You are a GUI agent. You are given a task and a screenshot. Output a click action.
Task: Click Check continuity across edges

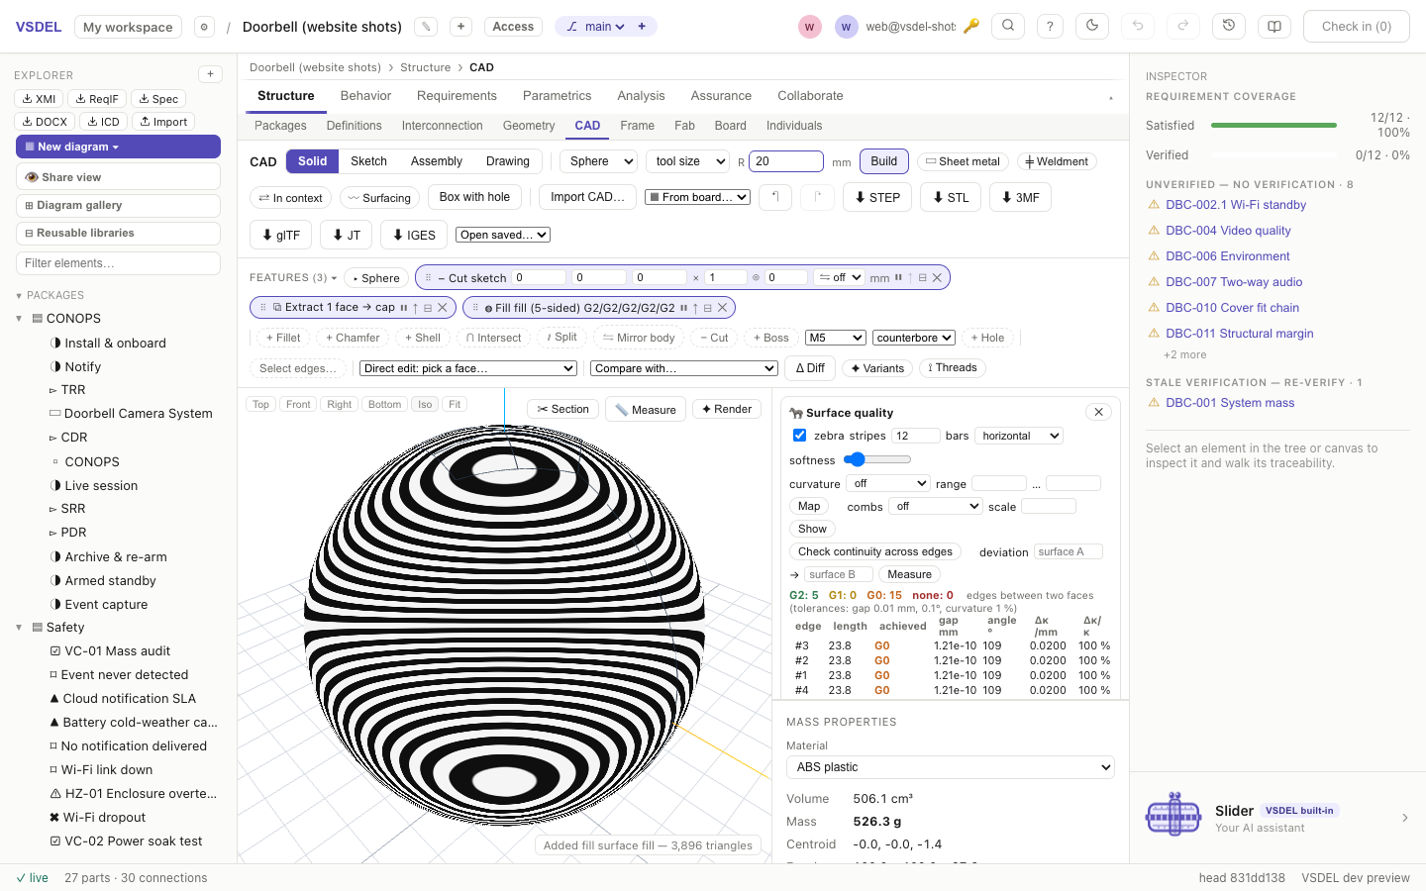coord(875,551)
